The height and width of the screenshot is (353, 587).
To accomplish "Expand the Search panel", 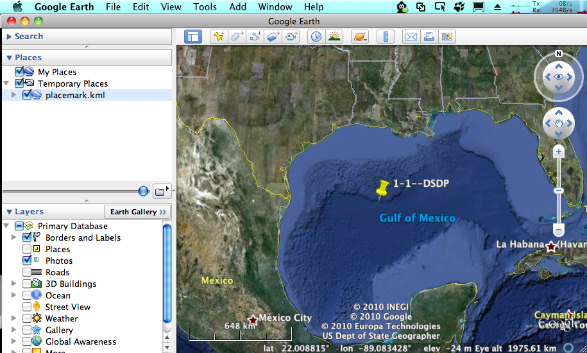I will point(10,37).
